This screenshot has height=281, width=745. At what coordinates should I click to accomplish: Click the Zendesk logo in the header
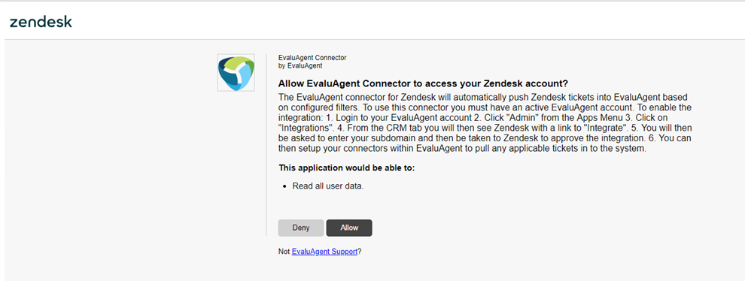click(41, 22)
